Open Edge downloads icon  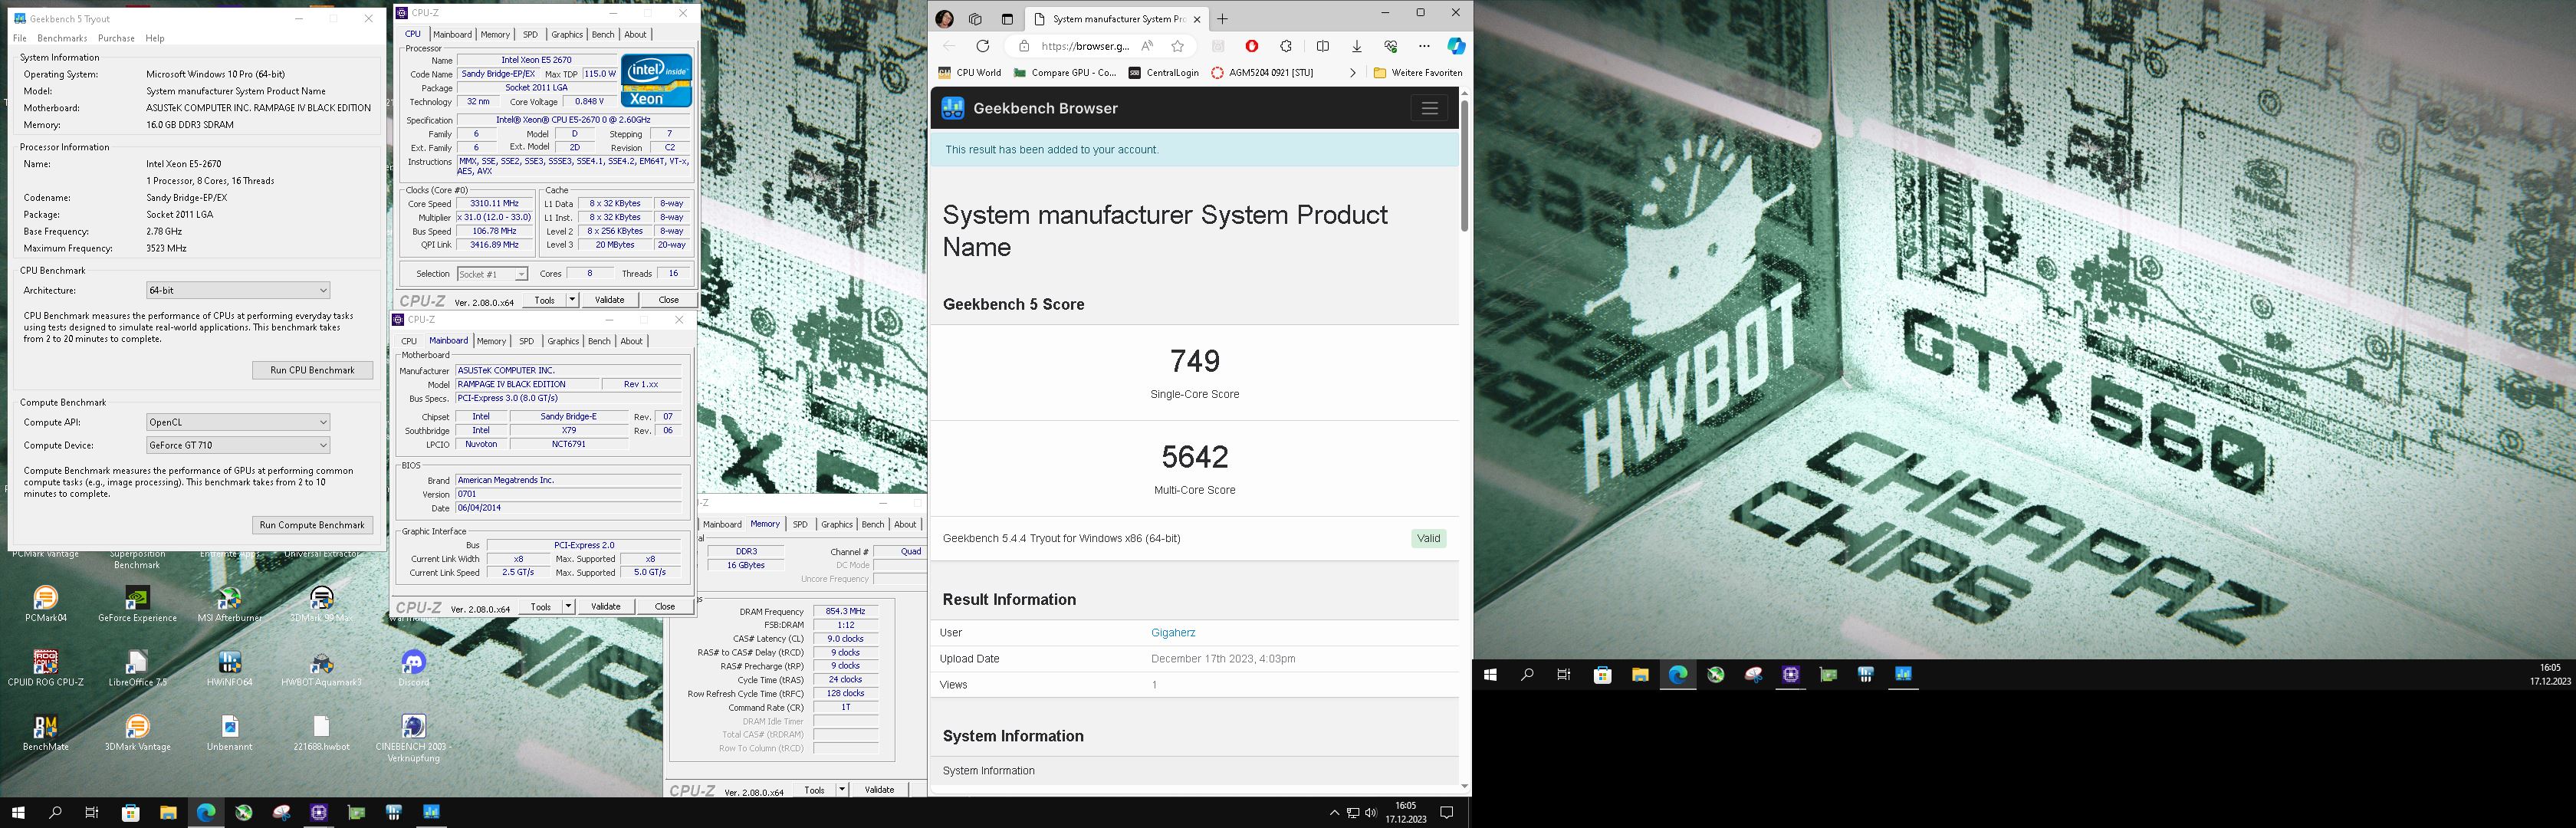click(1356, 46)
